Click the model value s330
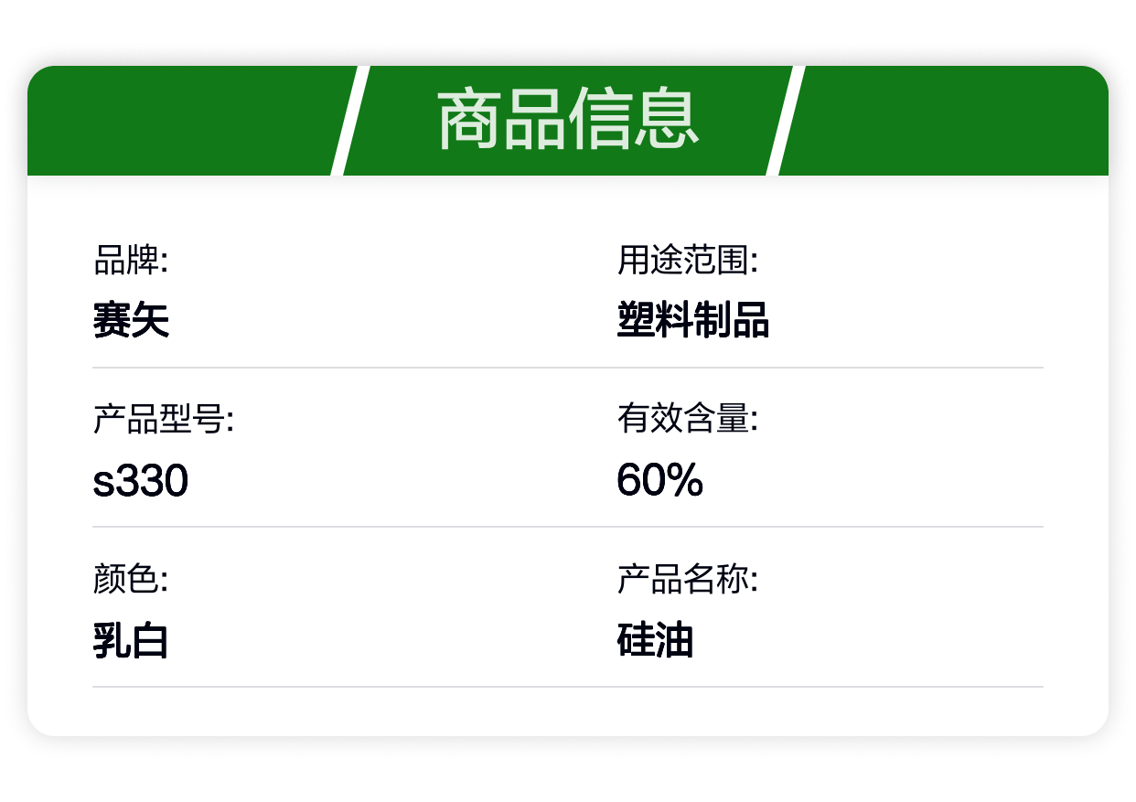Image resolution: width=1136 pixels, height=802 pixels. [x=141, y=481]
